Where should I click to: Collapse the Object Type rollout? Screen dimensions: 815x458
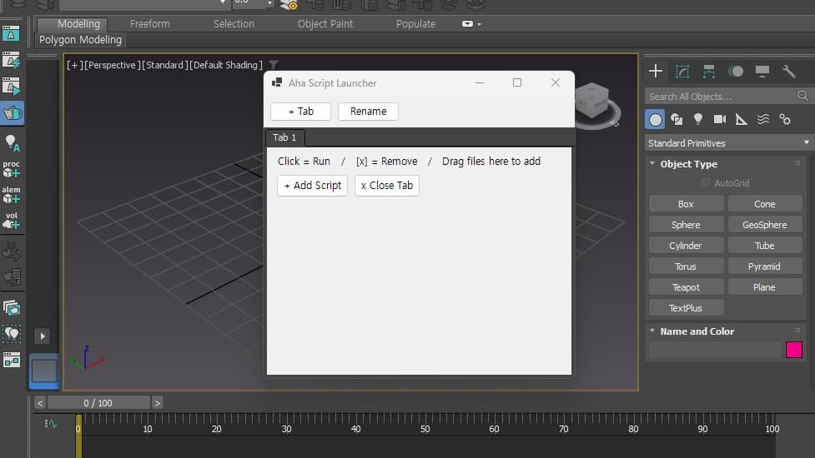(652, 163)
